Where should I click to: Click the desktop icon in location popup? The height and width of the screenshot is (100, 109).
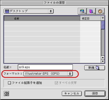click(7, 11)
